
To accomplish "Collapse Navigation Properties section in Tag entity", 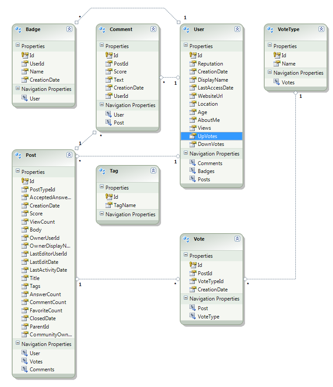I will [102, 214].
